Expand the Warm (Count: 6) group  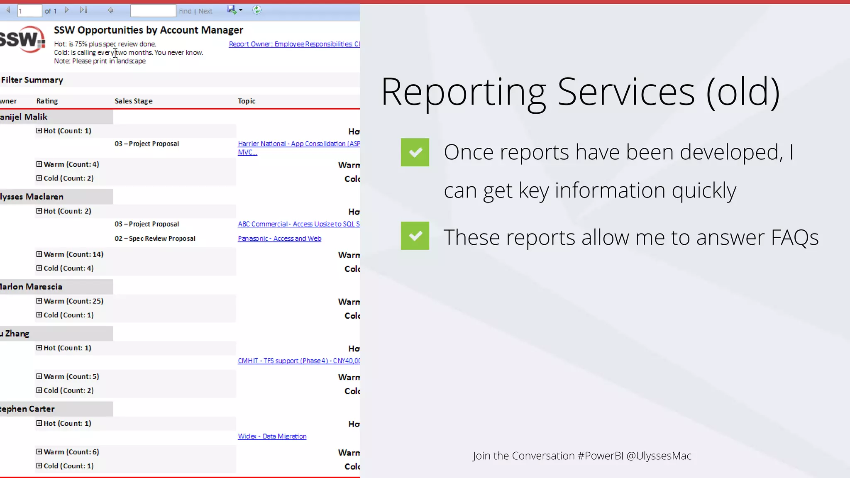pos(39,452)
